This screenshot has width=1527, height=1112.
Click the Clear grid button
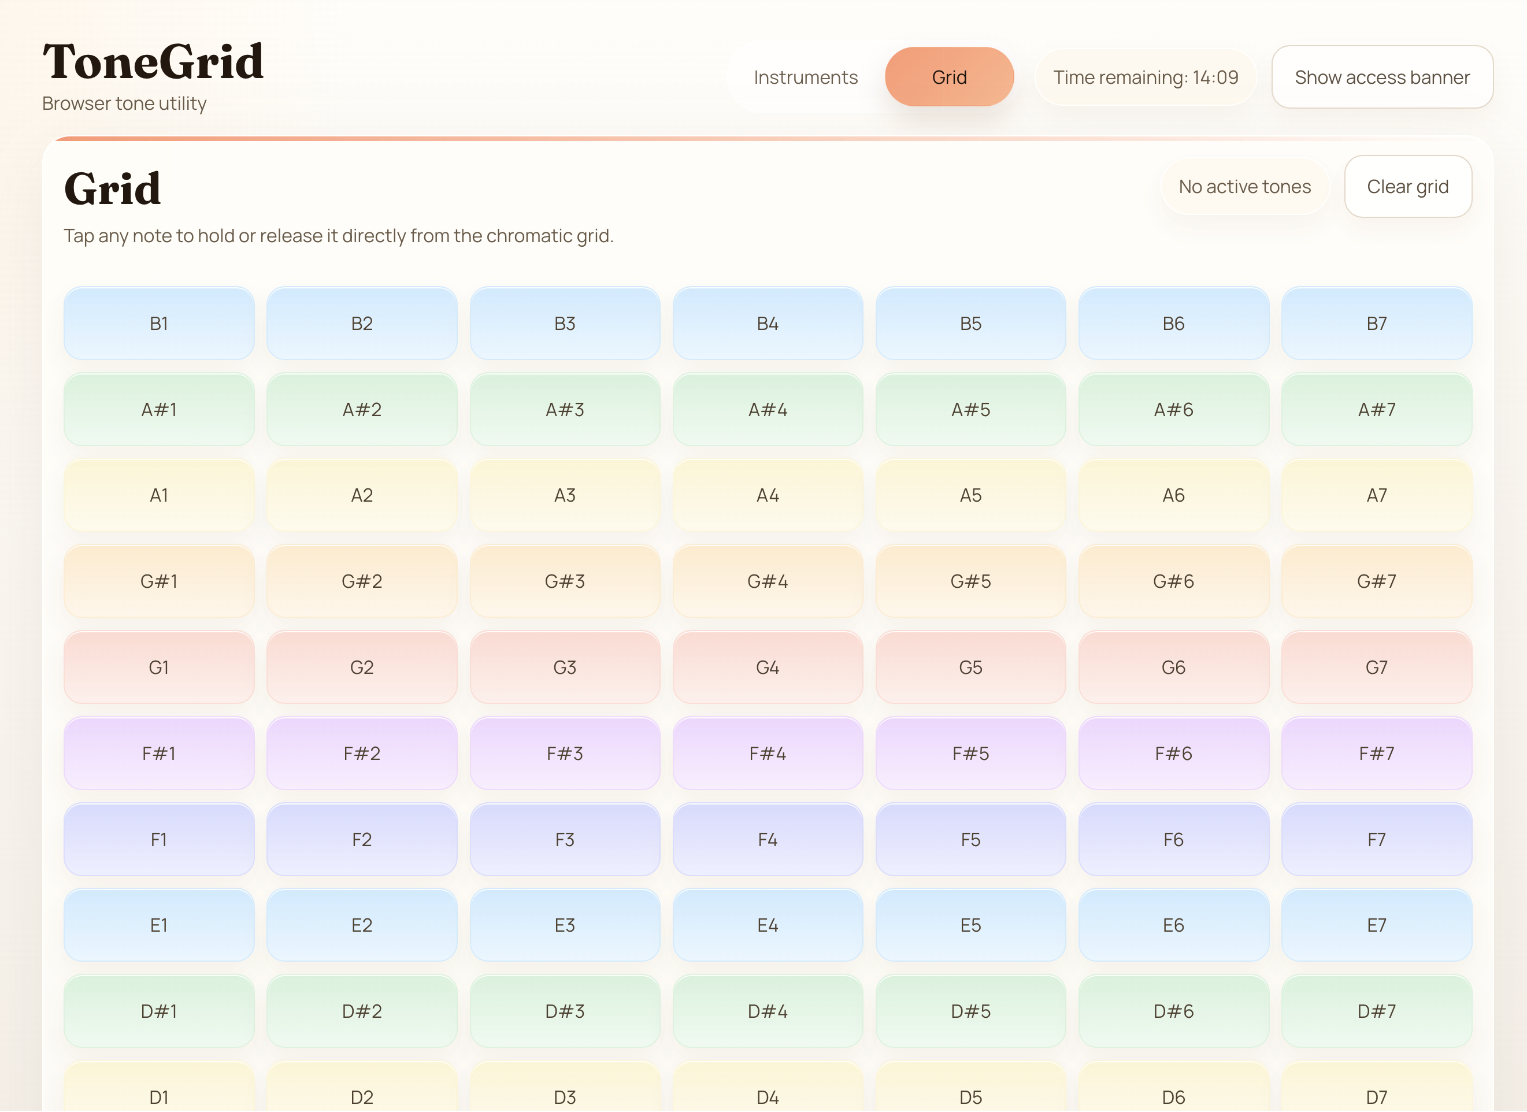click(x=1408, y=187)
